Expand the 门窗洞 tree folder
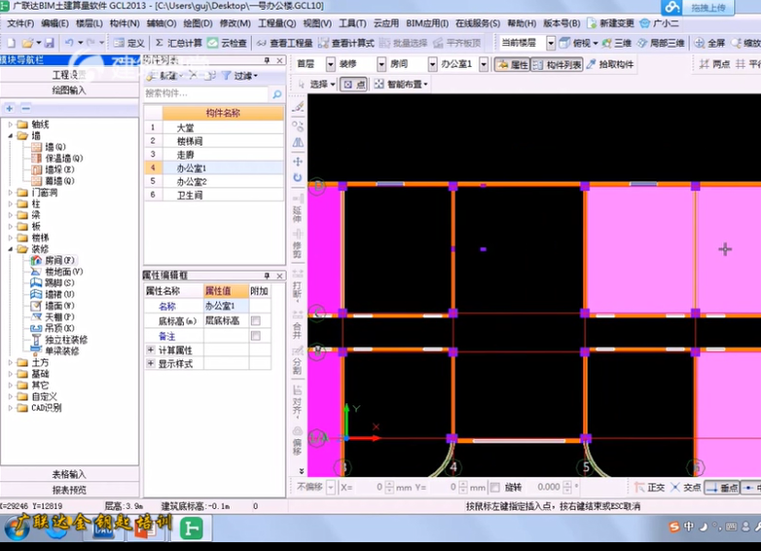 click(x=11, y=193)
